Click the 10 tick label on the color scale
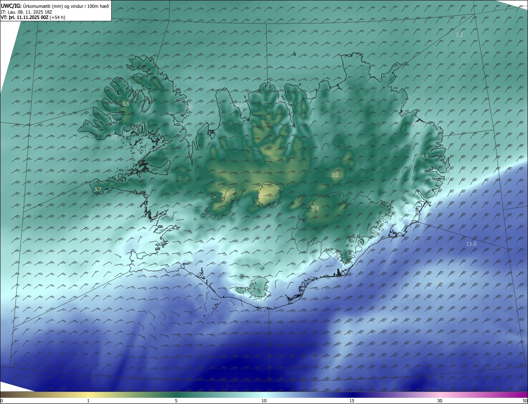 264,401
